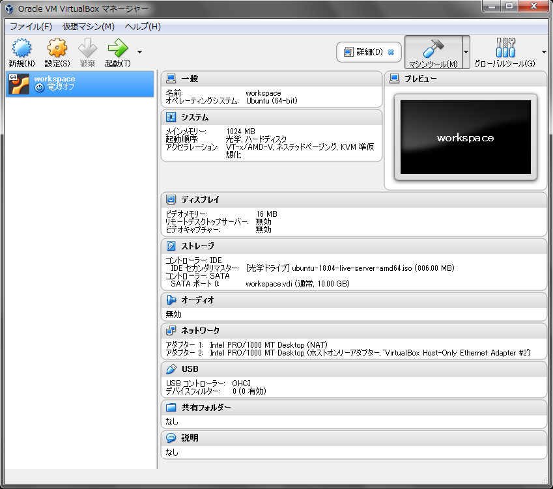The image size is (553, 489).
Task: Click the workspace VM Ubuntu 64 icon
Action: [19, 84]
